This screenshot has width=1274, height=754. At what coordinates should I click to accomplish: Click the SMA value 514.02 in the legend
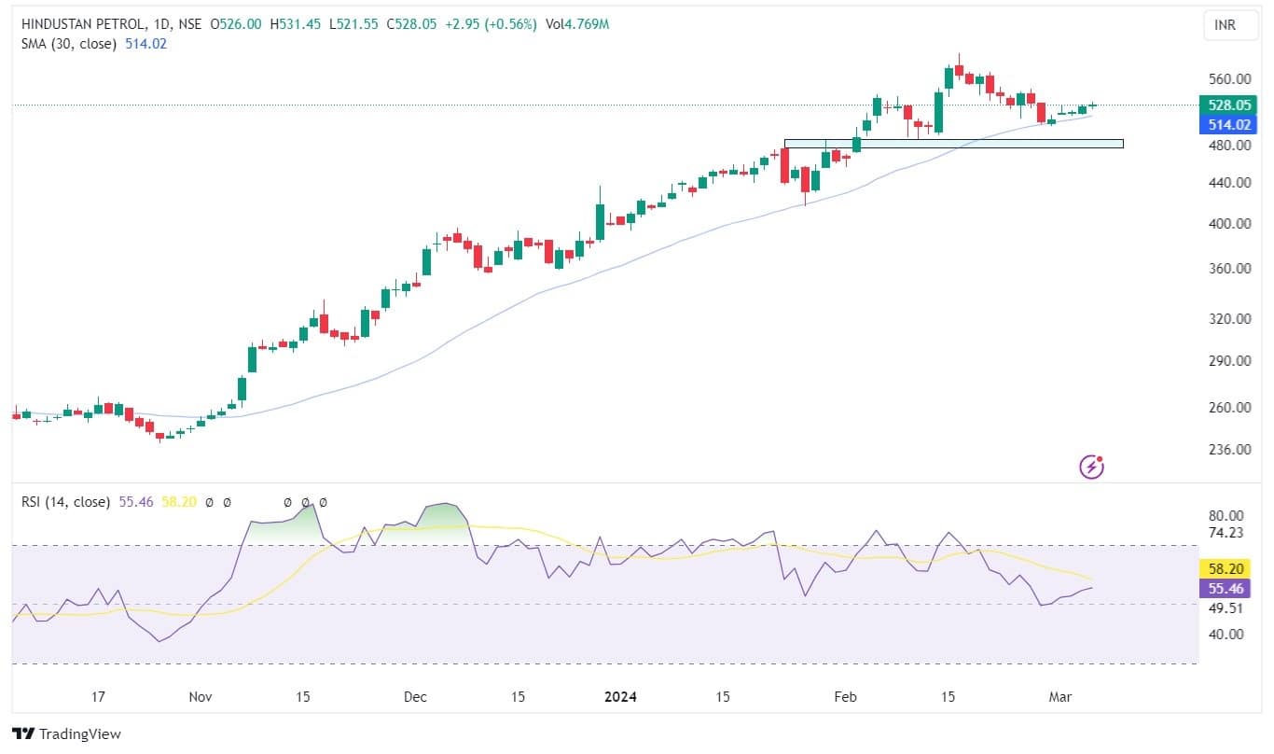point(145,43)
